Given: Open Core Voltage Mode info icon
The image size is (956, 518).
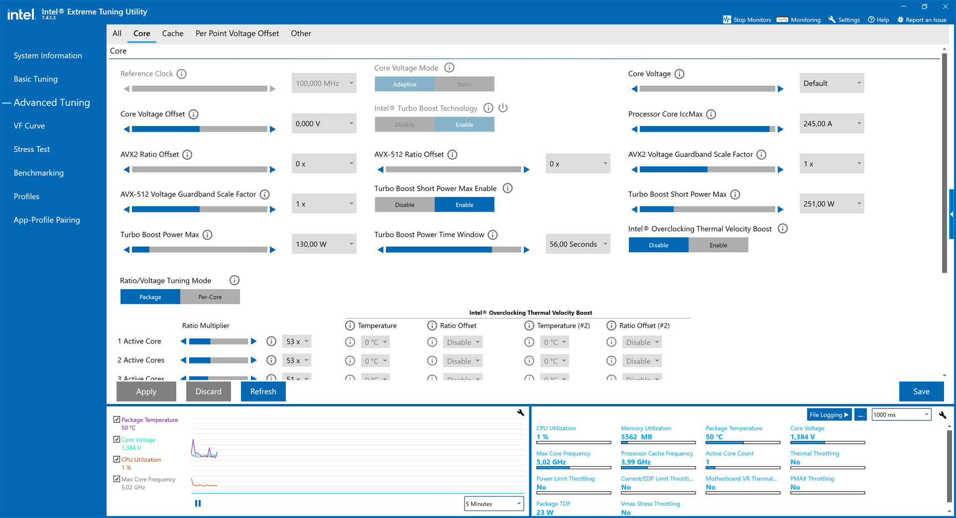Looking at the screenshot, I should (x=449, y=68).
